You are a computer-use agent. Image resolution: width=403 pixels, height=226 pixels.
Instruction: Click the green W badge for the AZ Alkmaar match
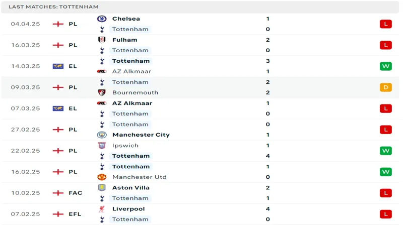[x=385, y=66]
